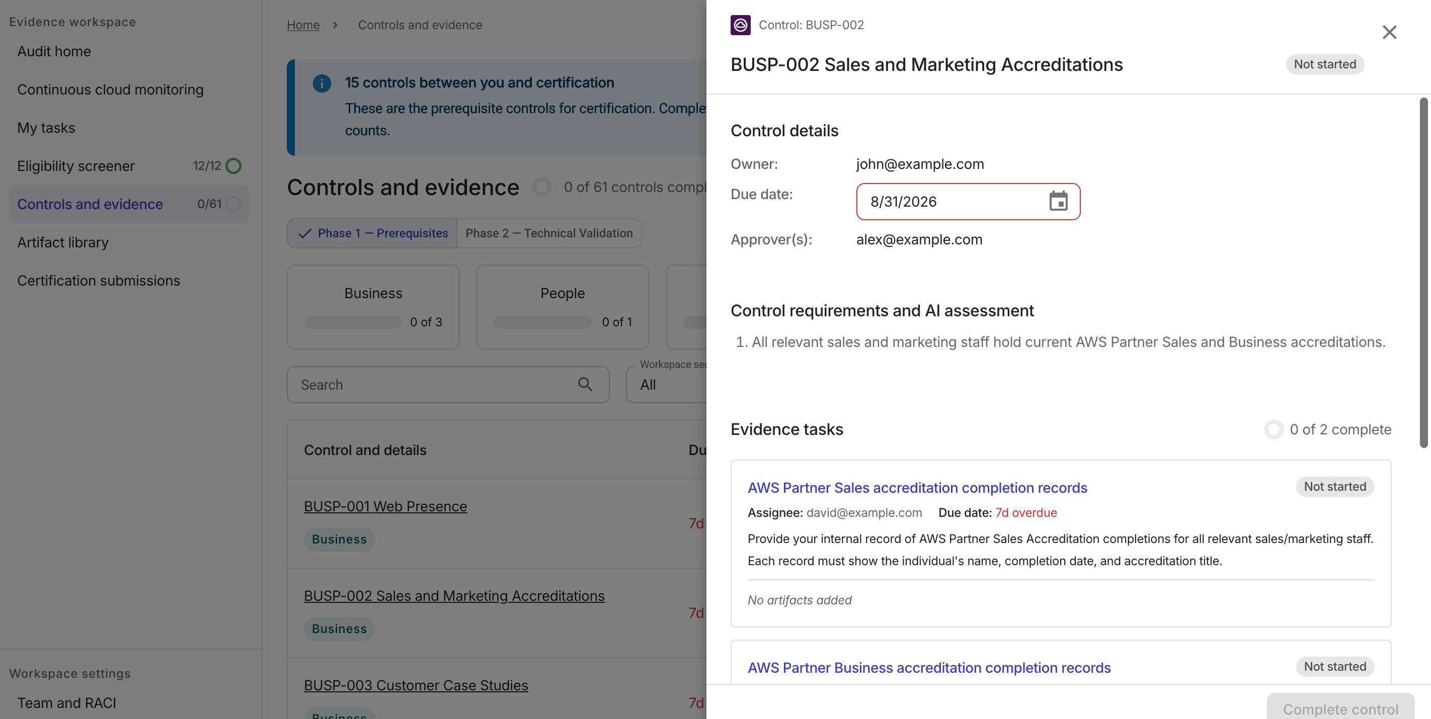Click the People progress bar
Viewport: 1431px width, 719px height.
pyautogui.click(x=542, y=322)
